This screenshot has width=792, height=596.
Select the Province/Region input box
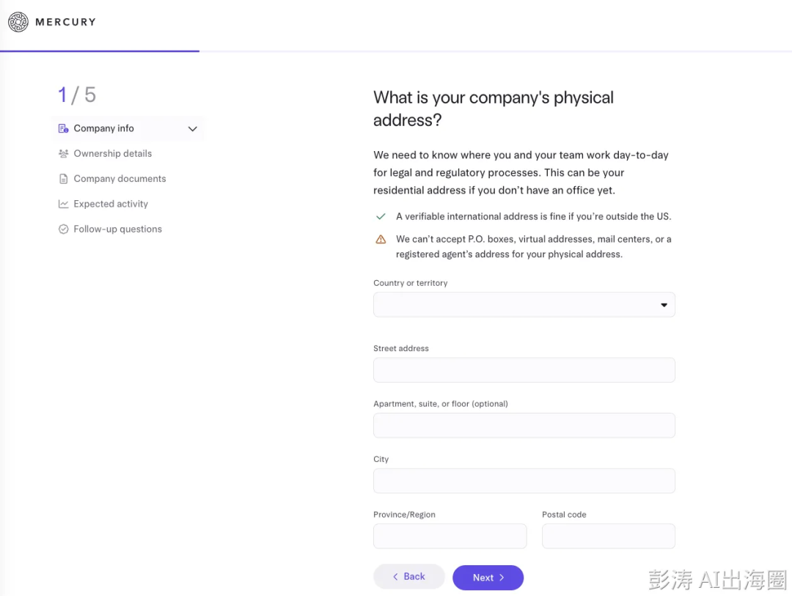(x=450, y=537)
